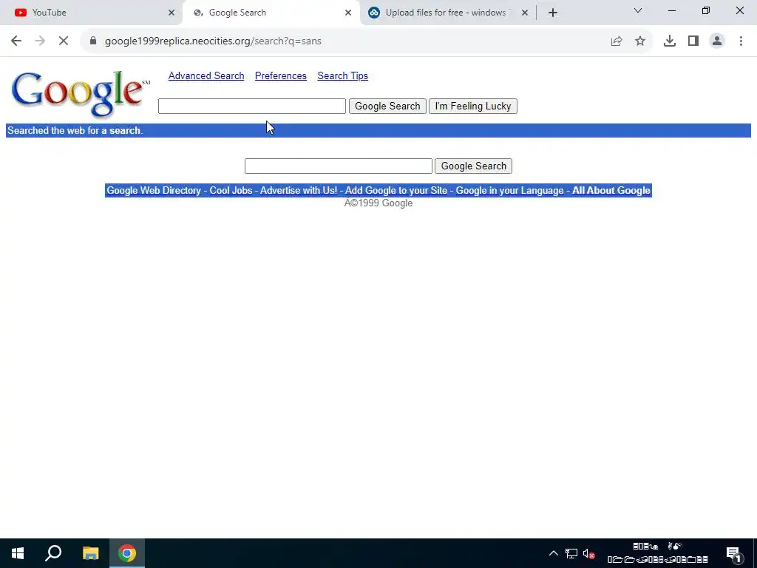The height and width of the screenshot is (568, 757).
Task: Click the ©1999 Google copyright text
Action: 378,203
